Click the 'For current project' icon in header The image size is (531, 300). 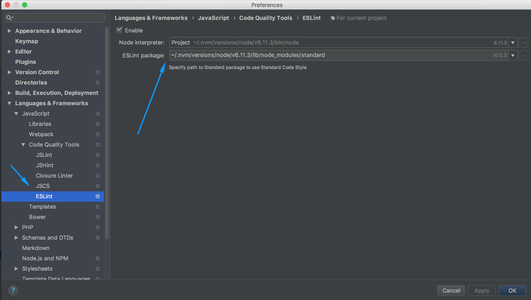point(333,18)
